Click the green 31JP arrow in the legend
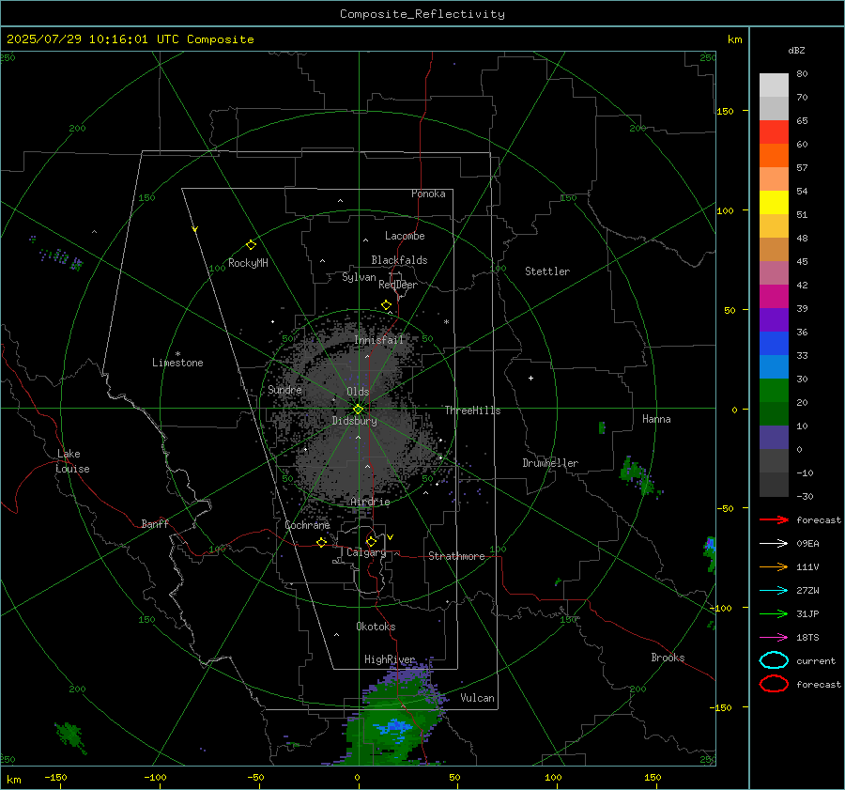The image size is (845, 790). 774,613
